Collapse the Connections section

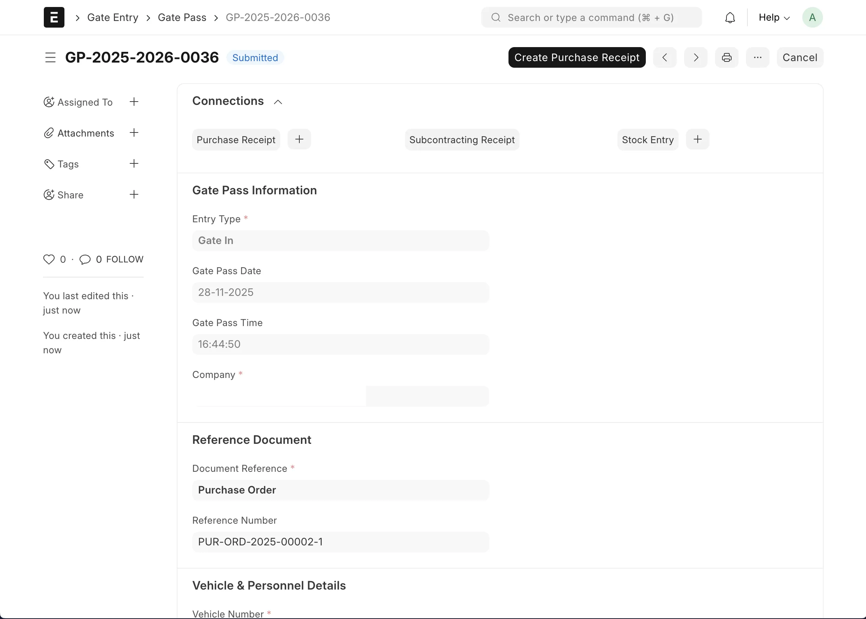click(x=278, y=102)
